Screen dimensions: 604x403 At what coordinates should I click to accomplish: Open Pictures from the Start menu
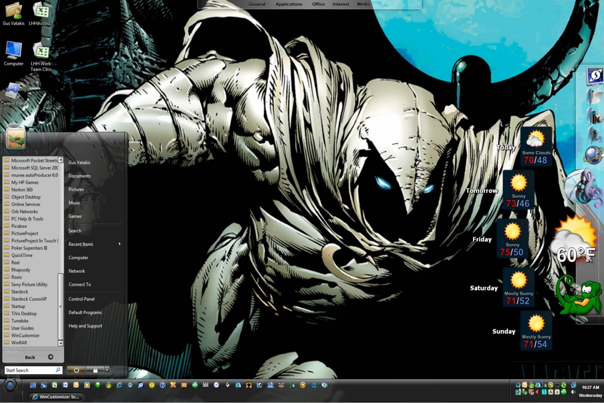[76, 189]
